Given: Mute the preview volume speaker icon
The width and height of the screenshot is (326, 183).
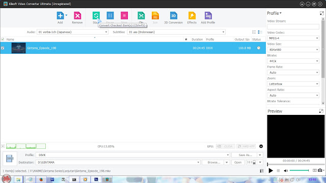Looking at the screenshot, I should (x=286, y=171).
